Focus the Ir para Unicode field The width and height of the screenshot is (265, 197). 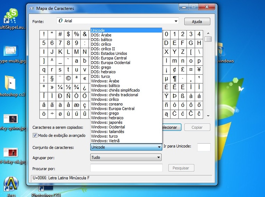[204, 147]
